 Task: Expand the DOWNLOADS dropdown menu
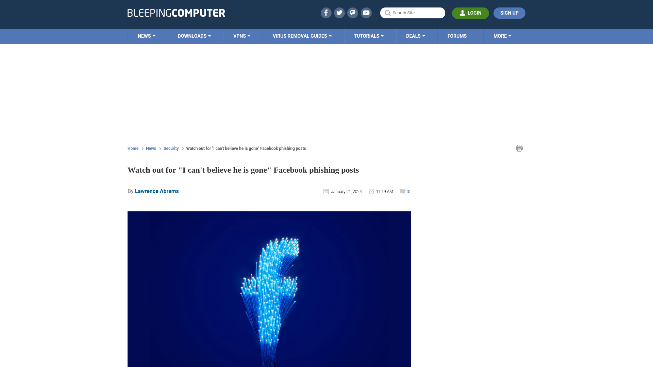(194, 36)
